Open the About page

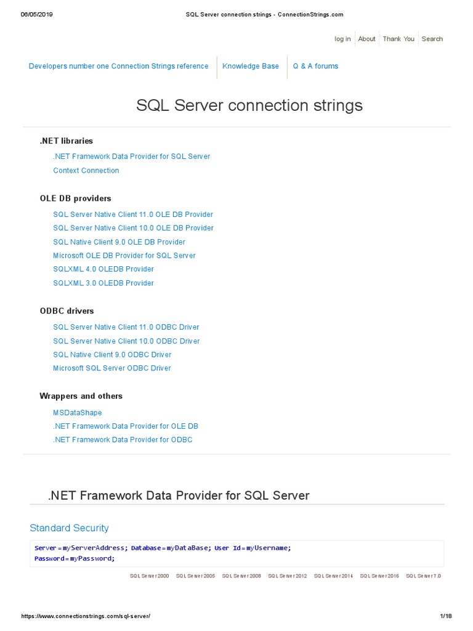pos(366,39)
